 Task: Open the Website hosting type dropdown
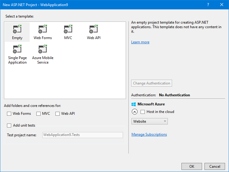pos(150,121)
